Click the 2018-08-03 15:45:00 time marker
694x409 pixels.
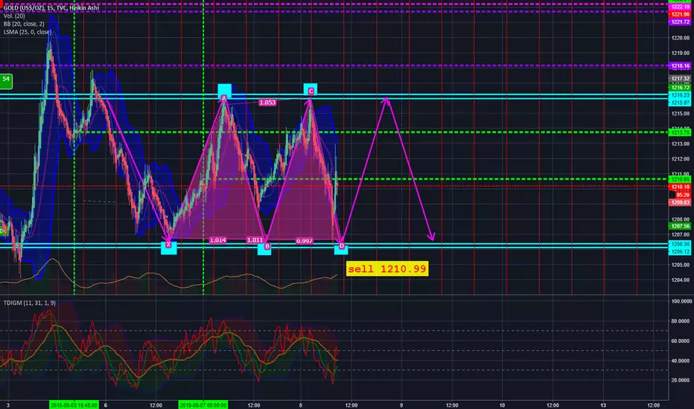74,405
